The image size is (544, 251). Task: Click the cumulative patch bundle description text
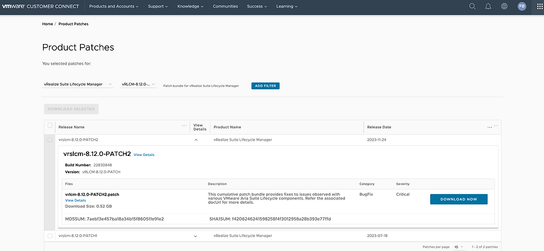click(x=276, y=198)
